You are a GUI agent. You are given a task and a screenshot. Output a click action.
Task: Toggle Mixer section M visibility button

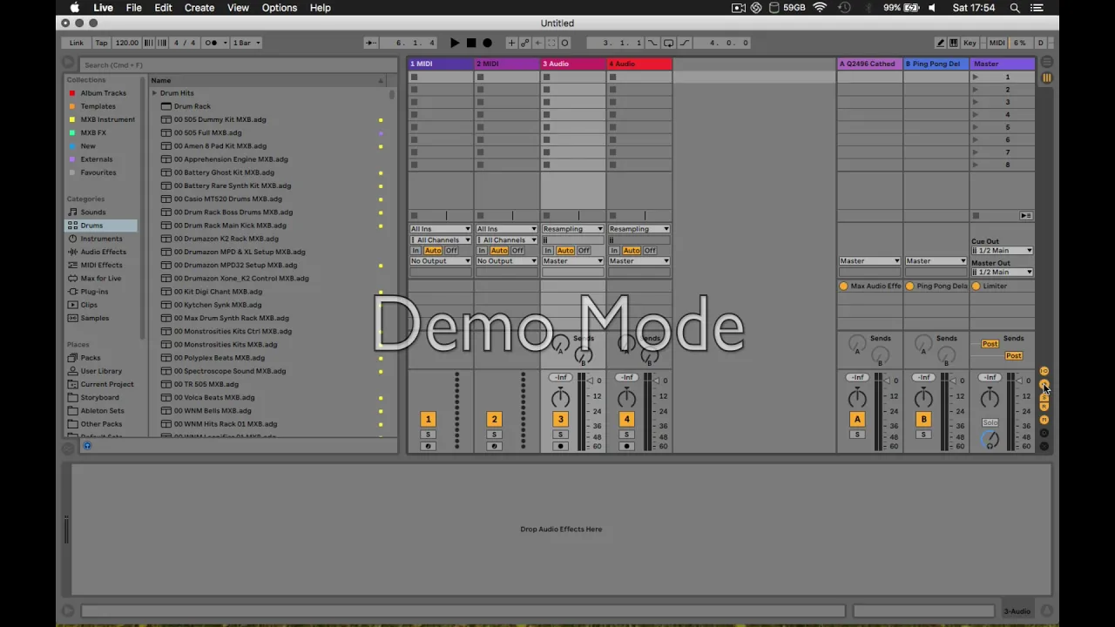[x=1044, y=420]
